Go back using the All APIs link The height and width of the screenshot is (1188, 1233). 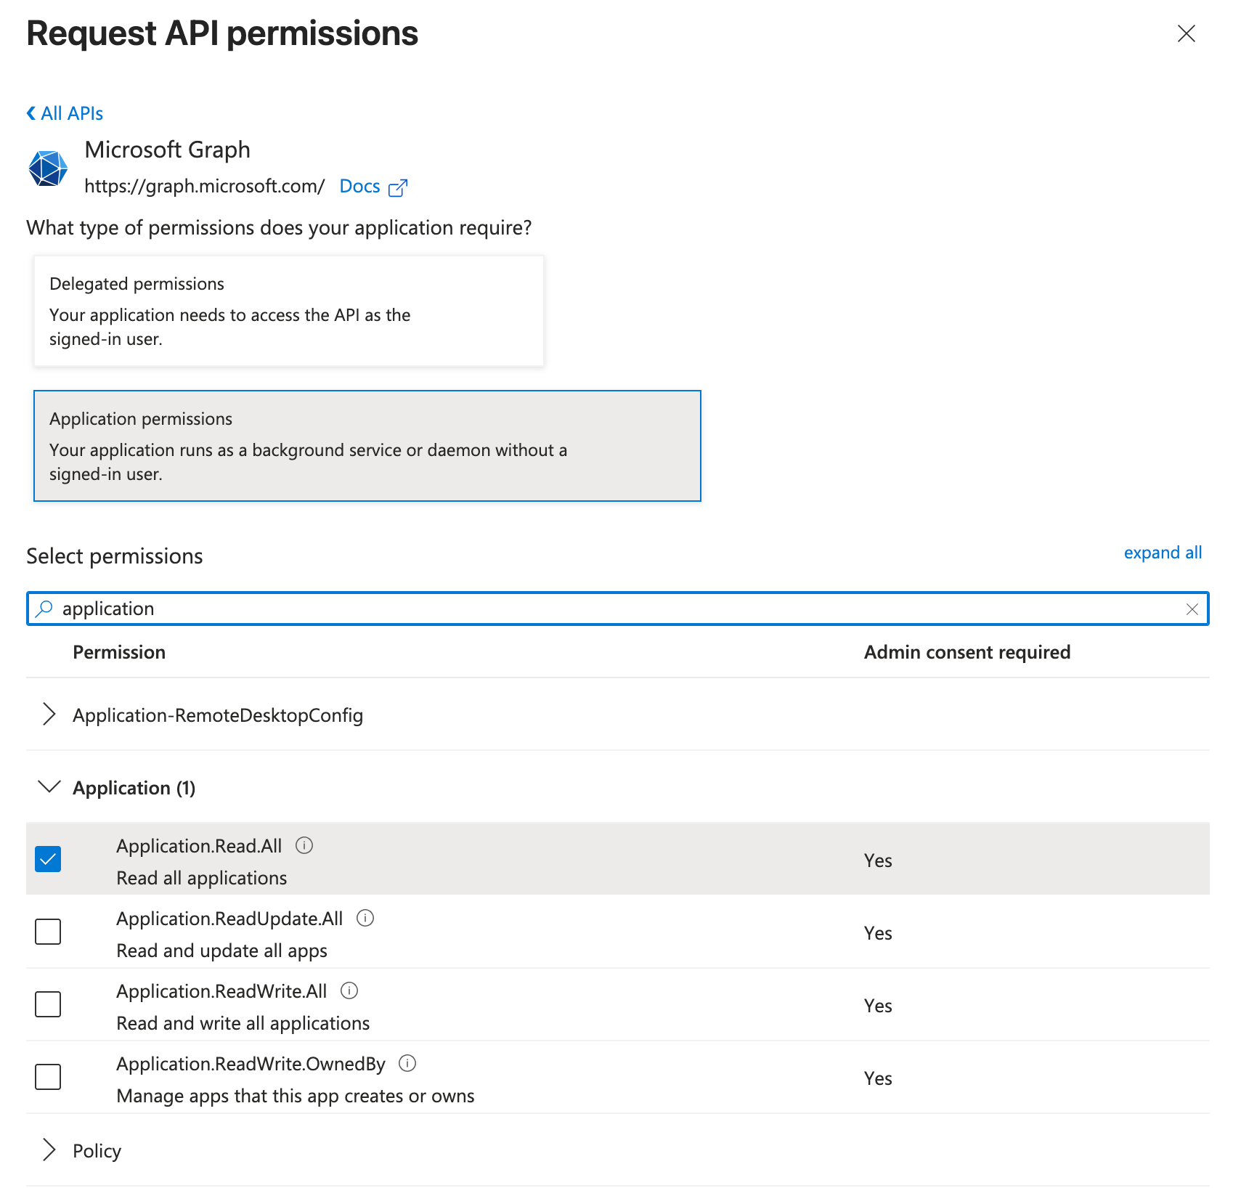tap(64, 113)
